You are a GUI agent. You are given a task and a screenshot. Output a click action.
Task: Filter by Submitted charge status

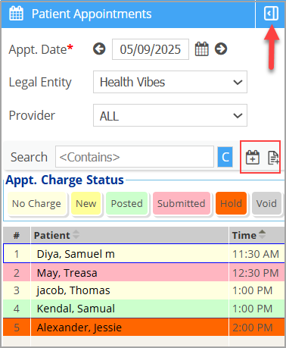point(182,203)
